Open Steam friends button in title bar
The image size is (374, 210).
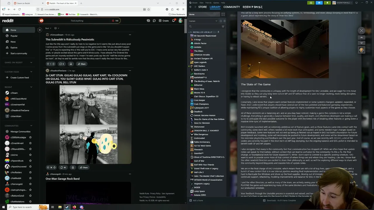coord(311,3)
